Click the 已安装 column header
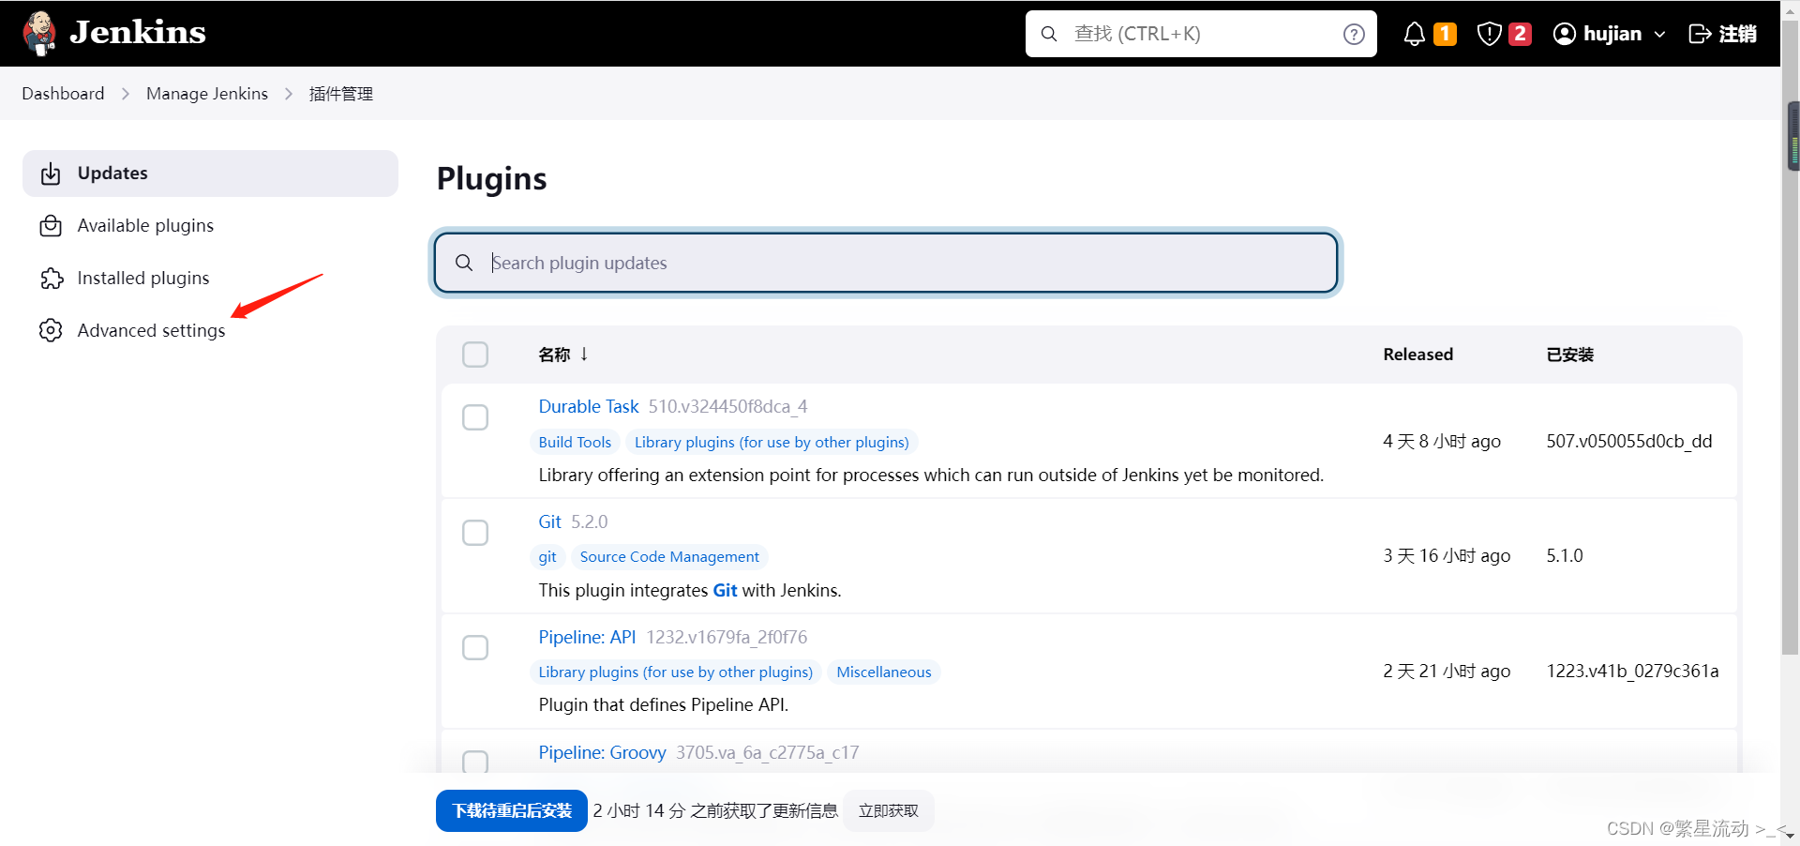This screenshot has height=846, width=1800. point(1570,355)
